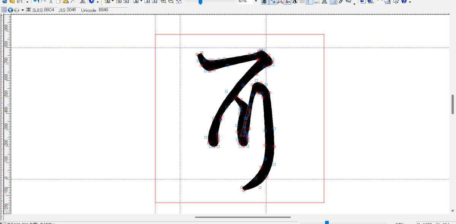Go to next glyph in first navigation group
Image resolution: width=456 pixels, height=224 pixels.
[126, 2]
